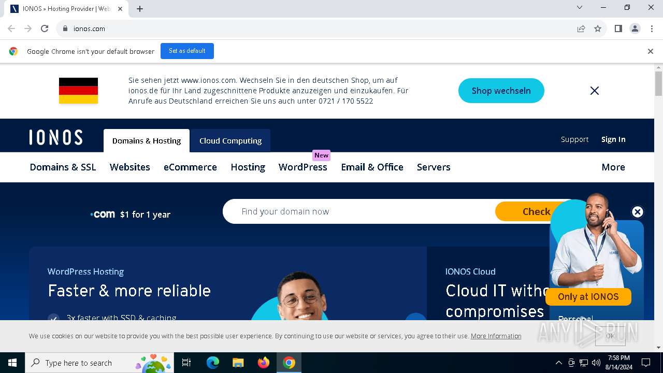Open the Chrome side panel

point(618,28)
